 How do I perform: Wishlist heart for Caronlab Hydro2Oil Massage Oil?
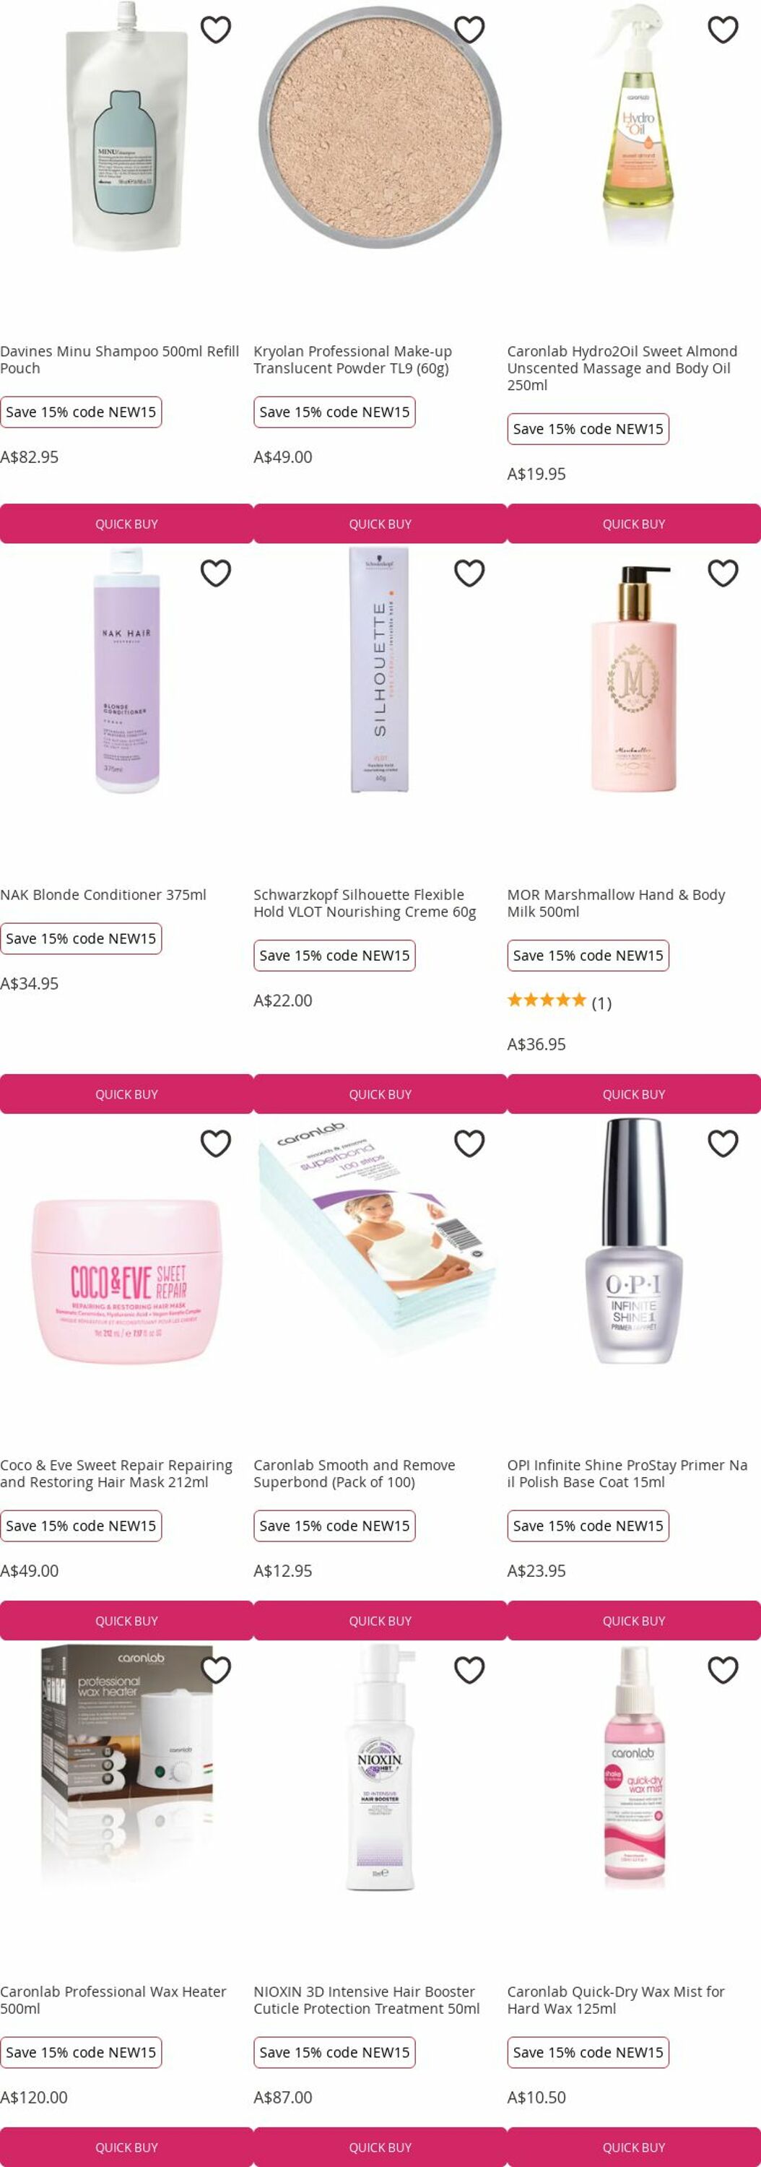point(722,30)
